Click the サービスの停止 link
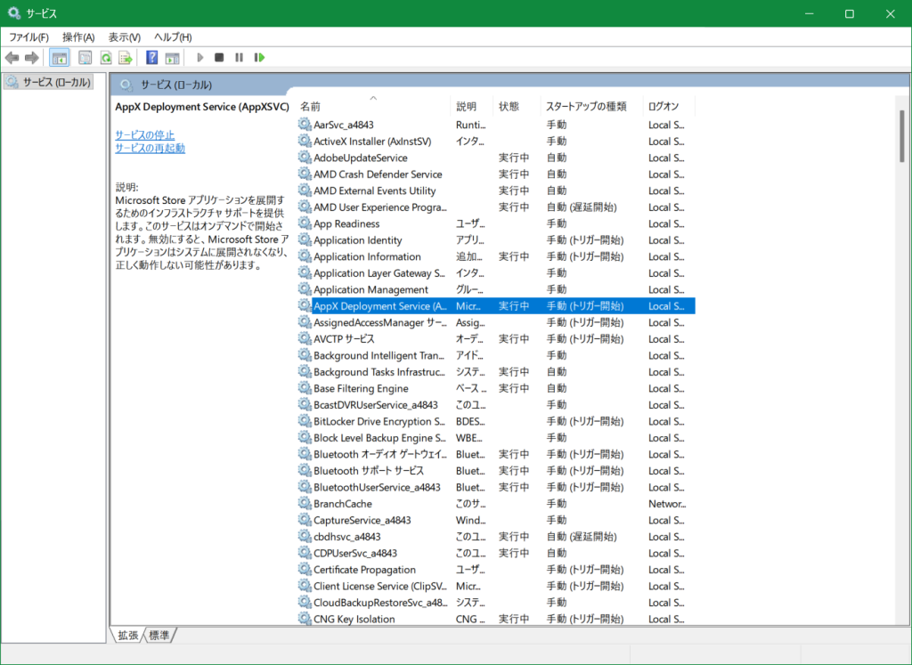Screen dimensions: 912x665 coord(144,134)
